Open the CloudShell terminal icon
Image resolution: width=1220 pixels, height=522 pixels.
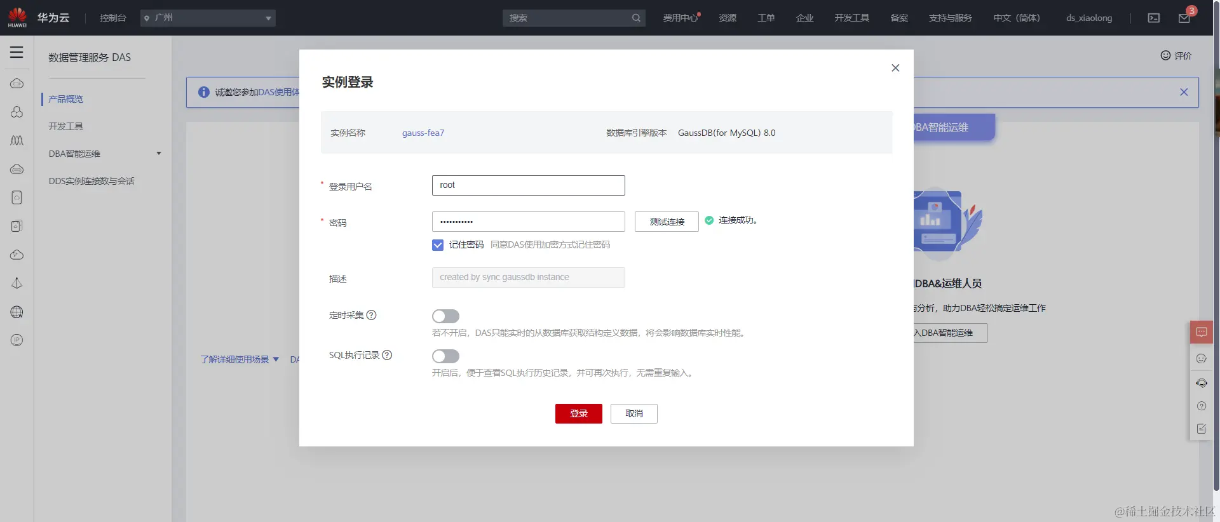point(1154,18)
